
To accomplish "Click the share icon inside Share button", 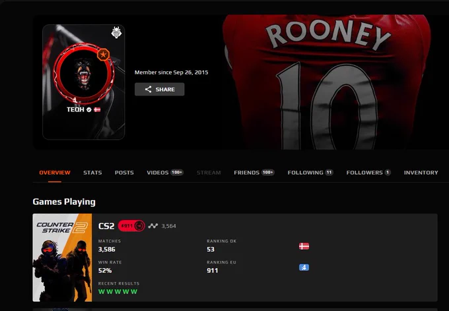I will coord(148,90).
